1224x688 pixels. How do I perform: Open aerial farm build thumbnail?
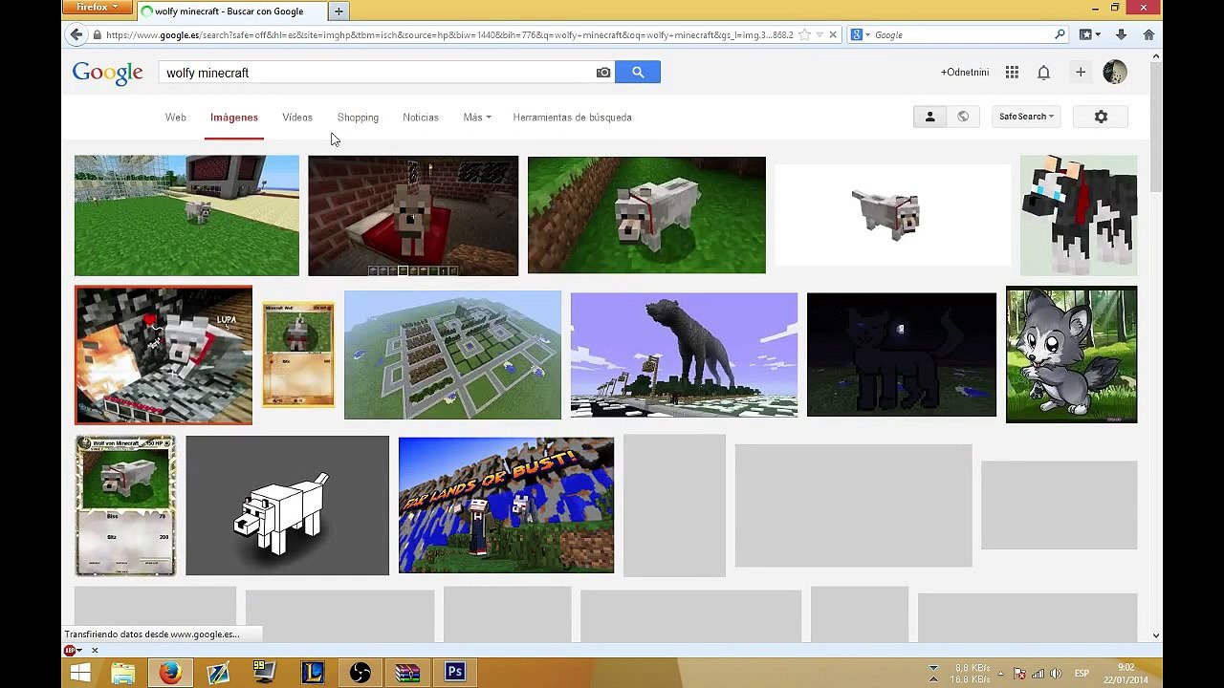pos(452,355)
